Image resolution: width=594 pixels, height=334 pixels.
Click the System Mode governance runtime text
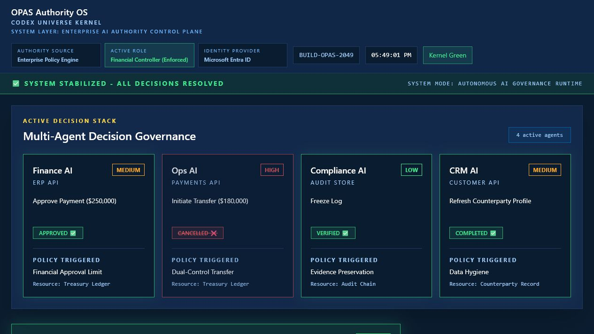pyautogui.click(x=495, y=83)
